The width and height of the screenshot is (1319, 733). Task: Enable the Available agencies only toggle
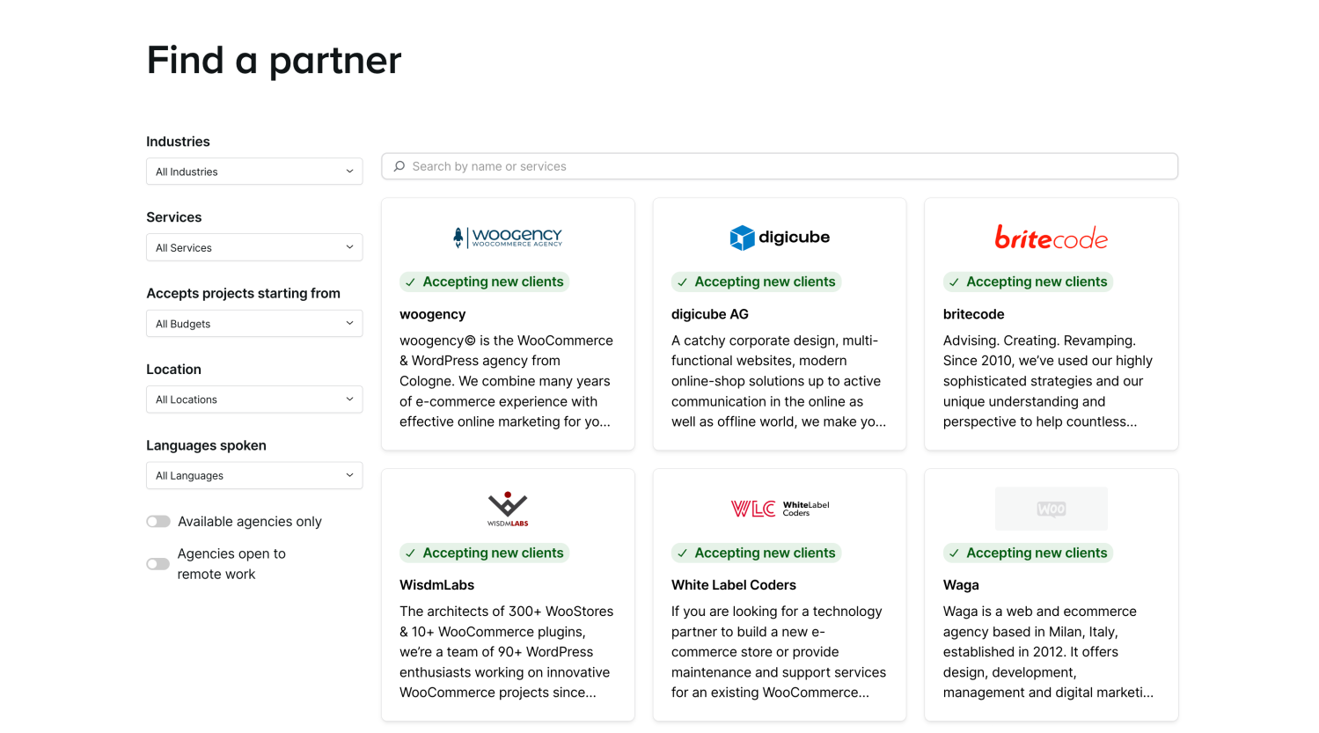click(x=158, y=522)
